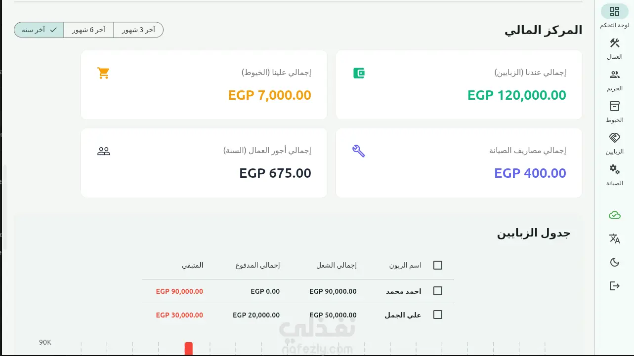Select all customers header checkbox
The width and height of the screenshot is (634, 356).
coord(437,265)
